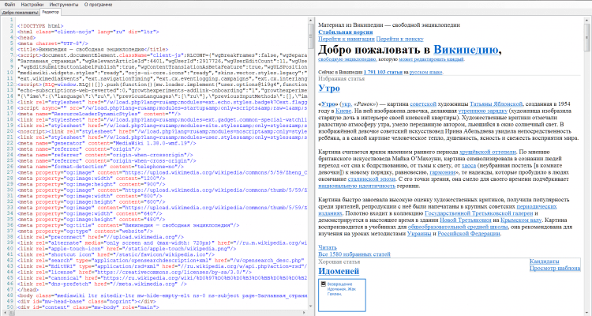Click the Читать link
592x316 pixels.
click(x=328, y=247)
